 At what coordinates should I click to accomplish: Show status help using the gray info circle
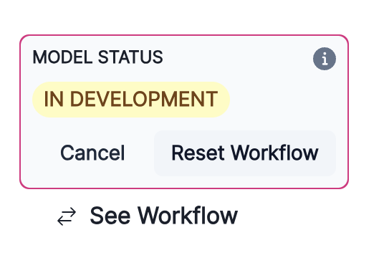(x=325, y=59)
